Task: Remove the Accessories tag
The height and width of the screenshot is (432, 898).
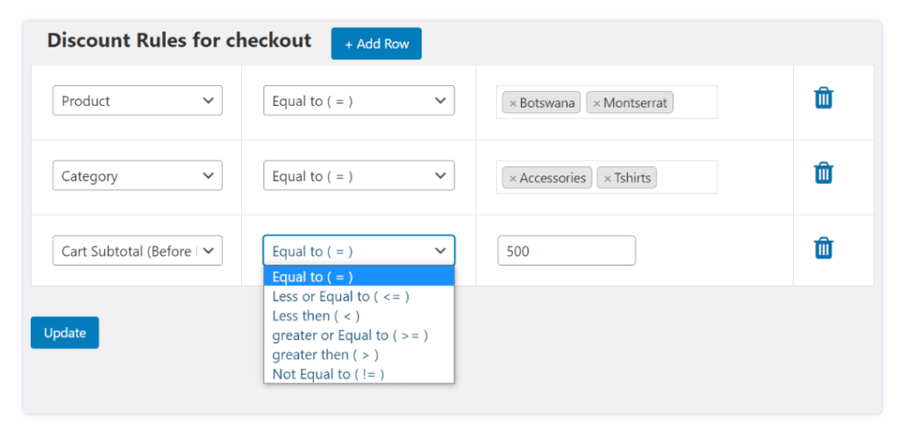Action: coord(512,178)
